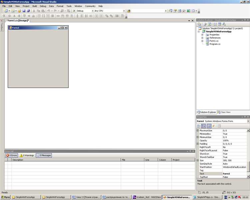This screenshot has width=250, height=200.
Task: Toggle the 0 Errors filter
Action: click(12, 155)
